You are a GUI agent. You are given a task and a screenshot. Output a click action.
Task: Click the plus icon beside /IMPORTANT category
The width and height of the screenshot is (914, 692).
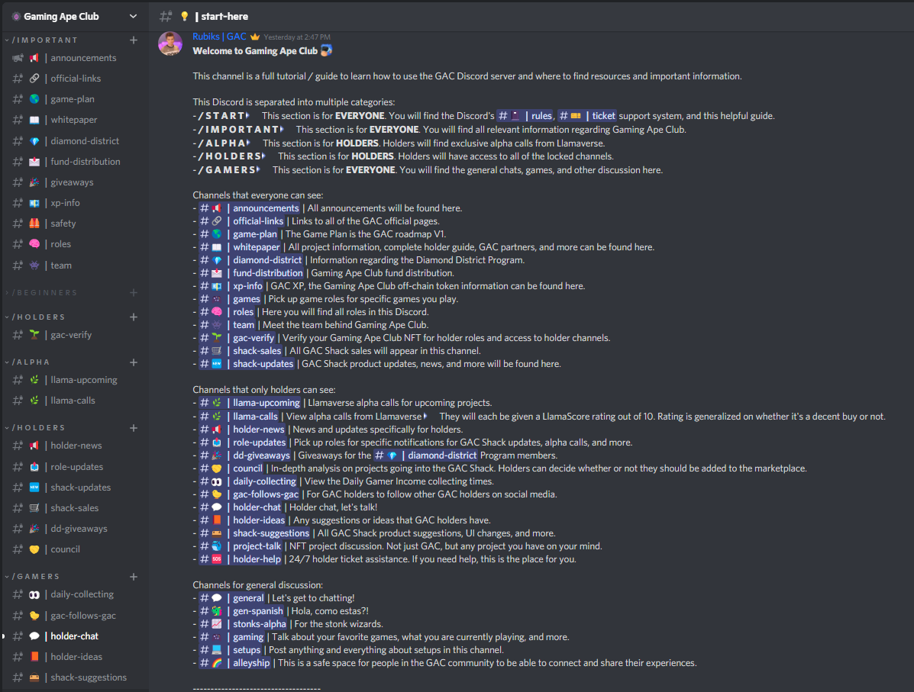[134, 40]
